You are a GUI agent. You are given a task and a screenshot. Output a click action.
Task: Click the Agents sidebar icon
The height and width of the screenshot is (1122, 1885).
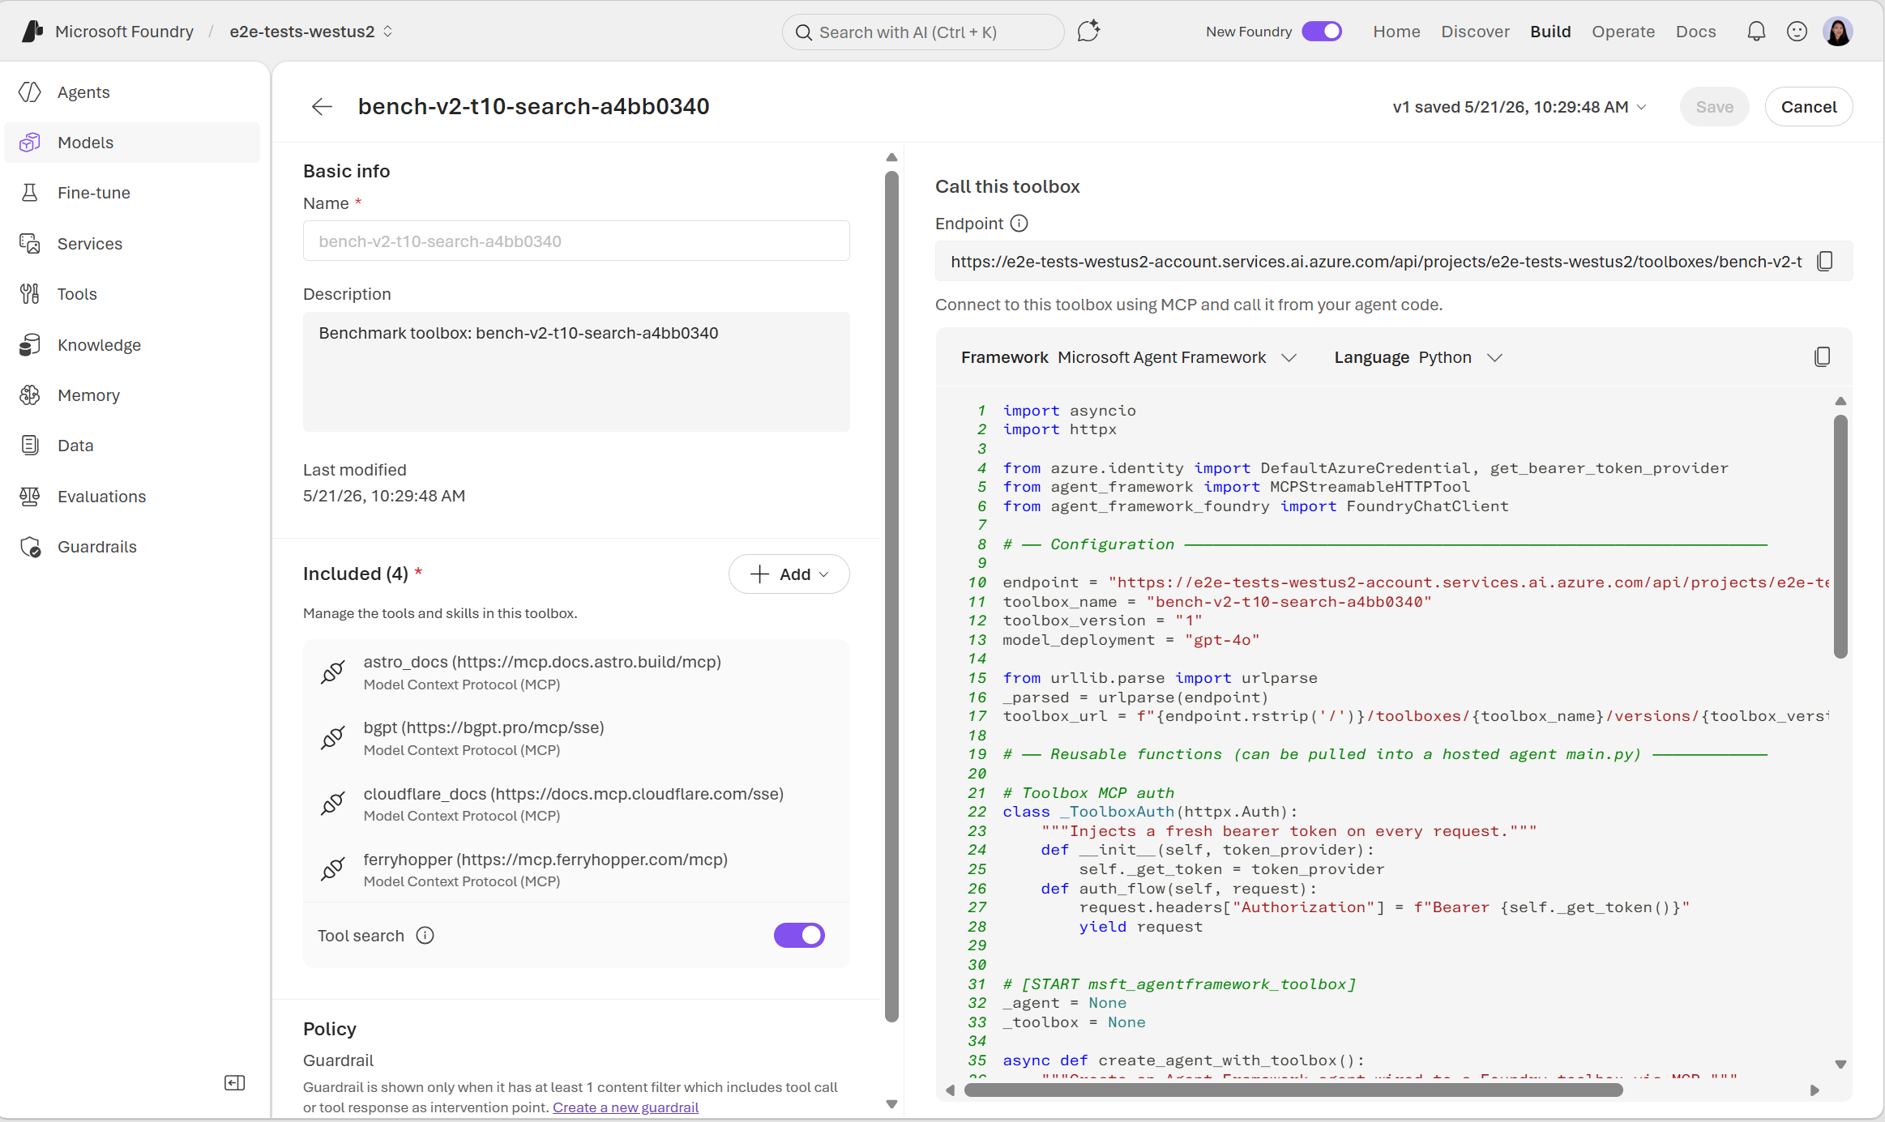(30, 92)
